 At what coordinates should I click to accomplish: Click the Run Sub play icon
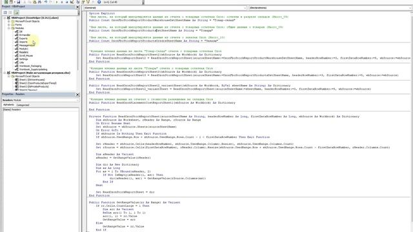click(x=57, y=2)
